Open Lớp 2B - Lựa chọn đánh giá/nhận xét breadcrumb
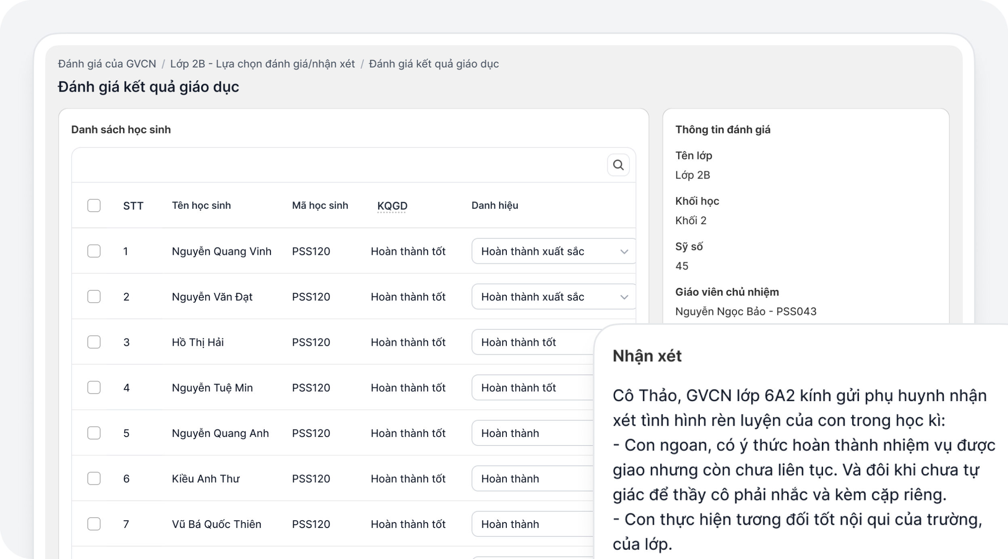The width and height of the screenshot is (1008, 559). click(x=262, y=64)
